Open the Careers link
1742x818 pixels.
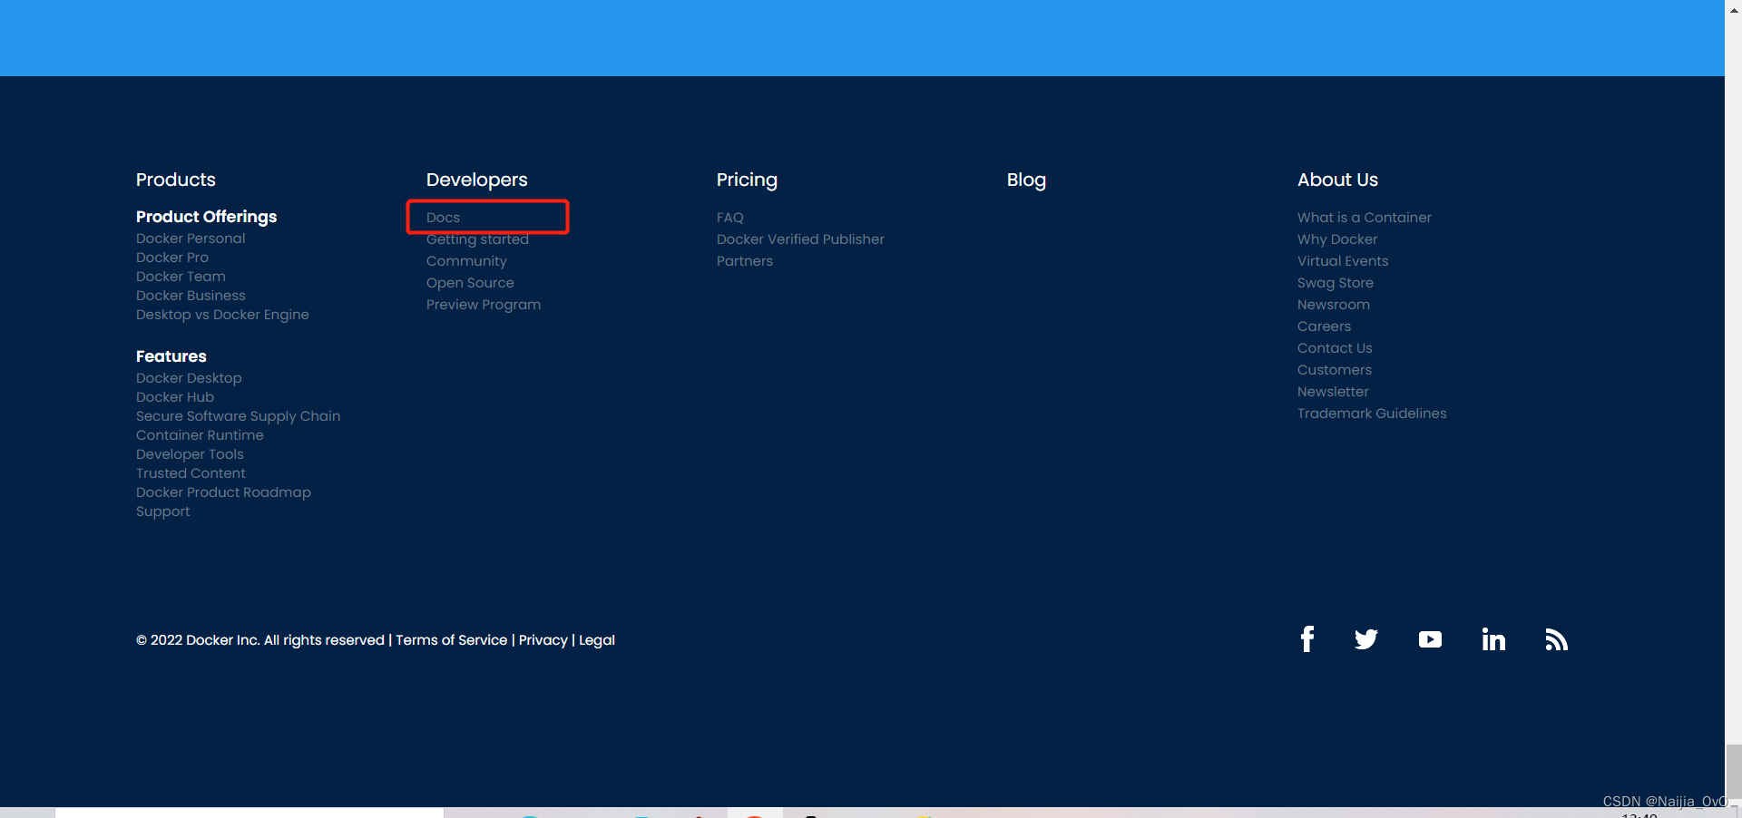click(x=1324, y=326)
